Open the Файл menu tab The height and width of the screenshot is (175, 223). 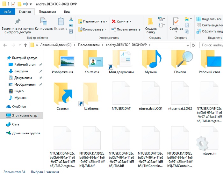(8, 12)
